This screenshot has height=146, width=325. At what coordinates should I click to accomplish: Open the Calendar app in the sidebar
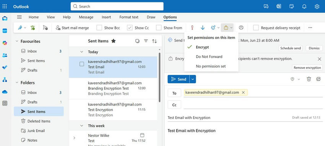(x=5, y=31)
